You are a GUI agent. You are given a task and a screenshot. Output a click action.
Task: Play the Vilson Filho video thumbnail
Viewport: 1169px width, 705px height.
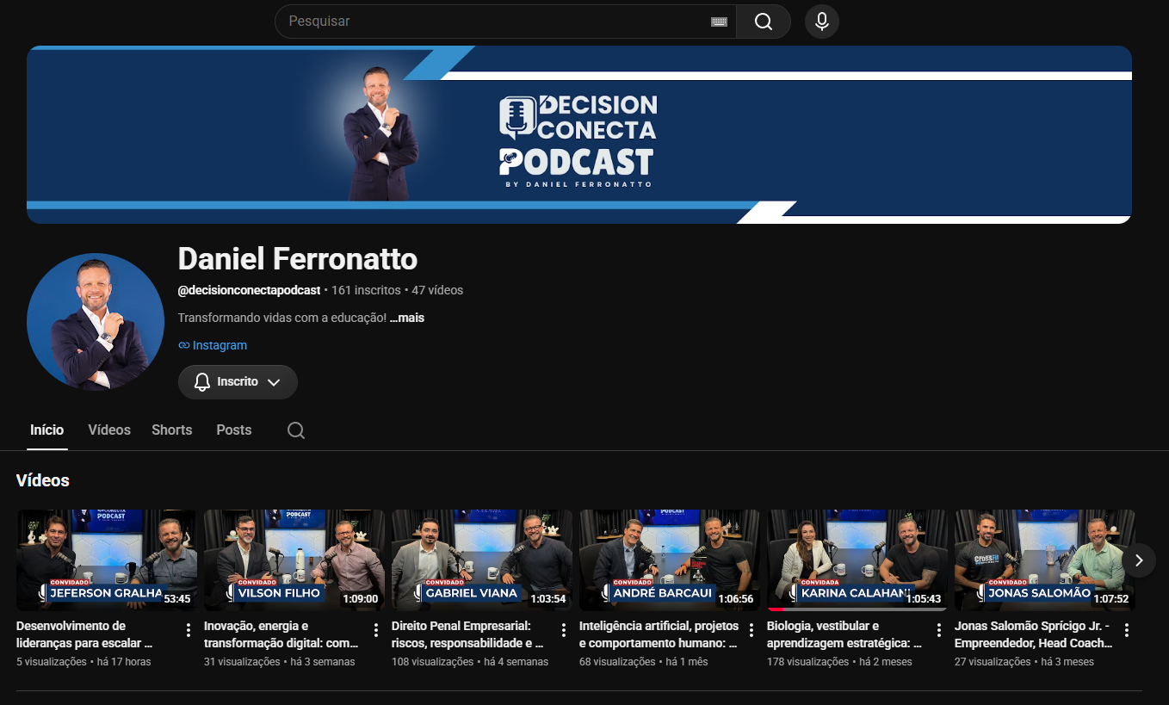(x=294, y=560)
